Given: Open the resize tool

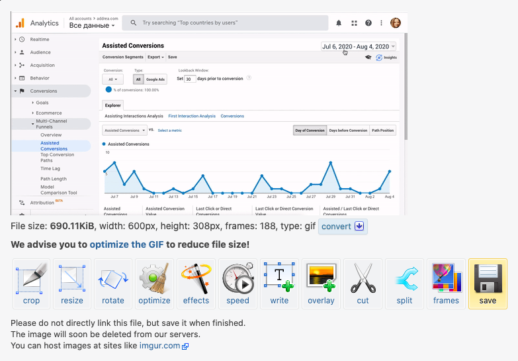Looking at the screenshot, I should (x=72, y=284).
